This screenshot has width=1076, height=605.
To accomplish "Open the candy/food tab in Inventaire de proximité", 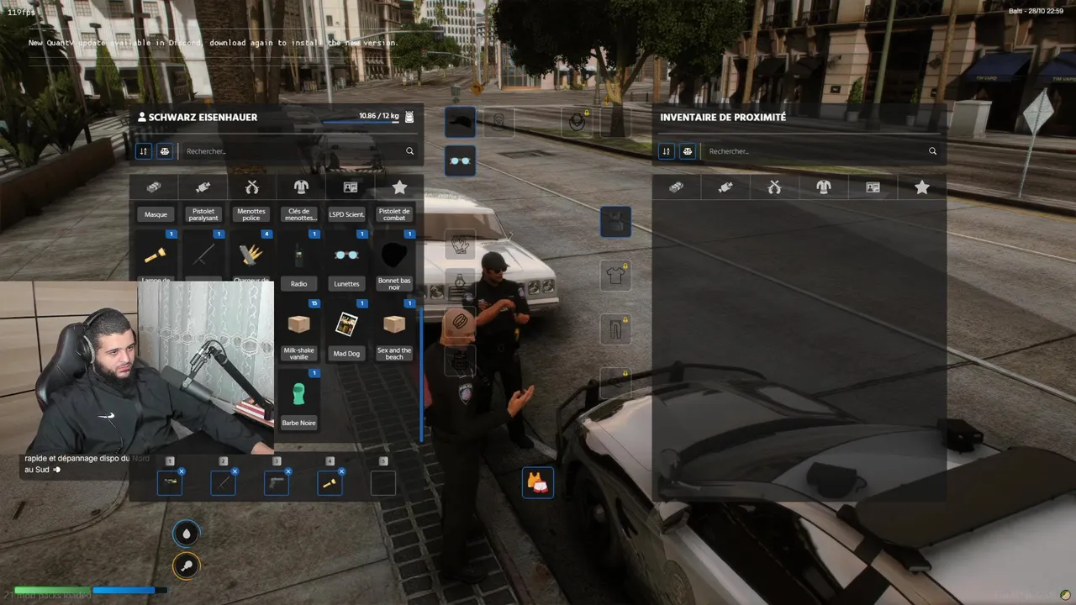I will 725,187.
